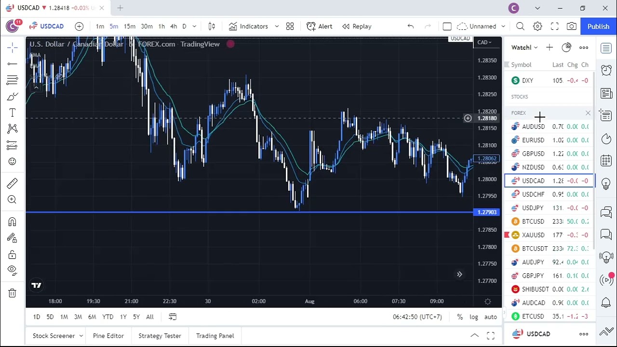Collapse the indicator legend chevron

coord(36,87)
